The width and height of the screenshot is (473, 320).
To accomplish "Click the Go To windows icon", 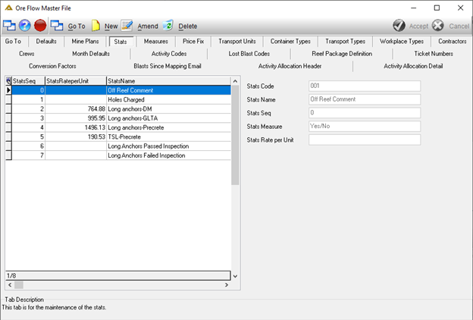I will (56, 26).
